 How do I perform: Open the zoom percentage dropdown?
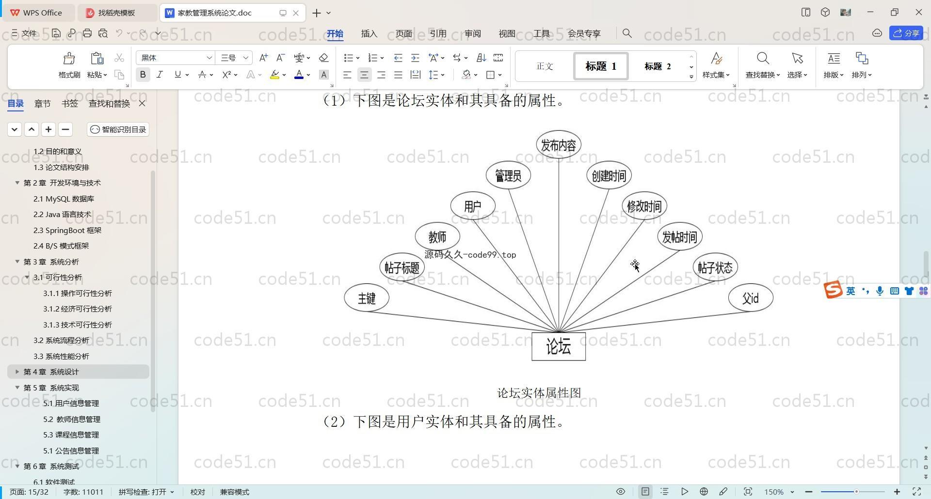tap(792, 492)
